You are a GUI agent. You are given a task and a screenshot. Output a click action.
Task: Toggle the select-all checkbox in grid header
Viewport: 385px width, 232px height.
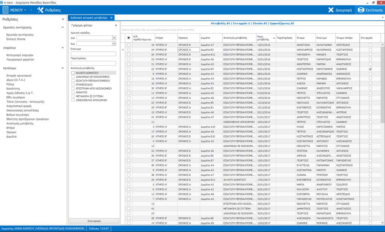click(x=129, y=38)
